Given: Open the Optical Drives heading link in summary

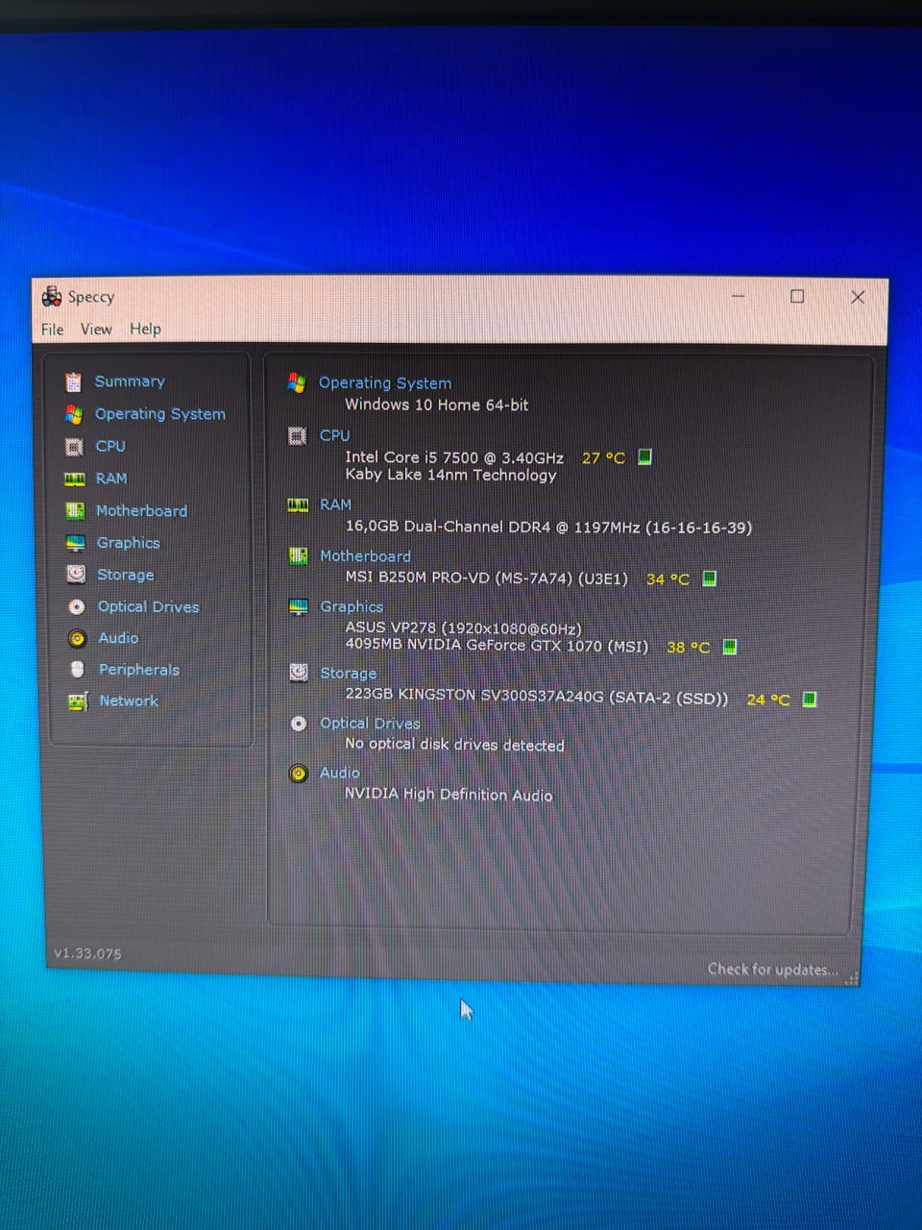Looking at the screenshot, I should tap(370, 724).
